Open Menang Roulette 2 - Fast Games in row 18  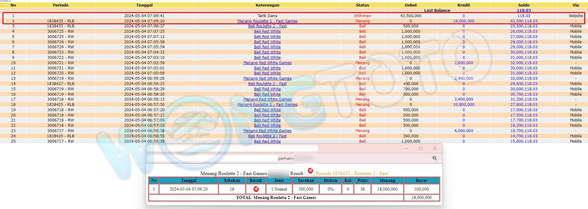pyautogui.click(x=267, y=105)
